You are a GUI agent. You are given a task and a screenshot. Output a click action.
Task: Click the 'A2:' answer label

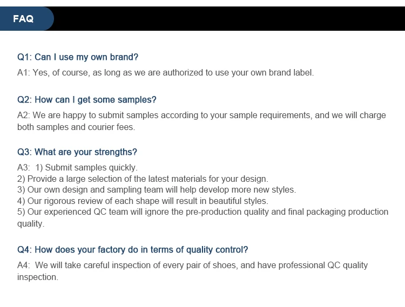(x=23, y=115)
